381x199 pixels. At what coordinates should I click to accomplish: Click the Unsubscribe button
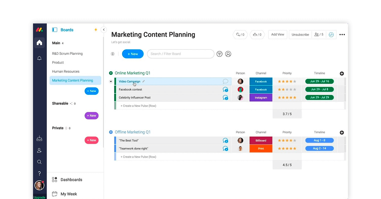pos(300,35)
